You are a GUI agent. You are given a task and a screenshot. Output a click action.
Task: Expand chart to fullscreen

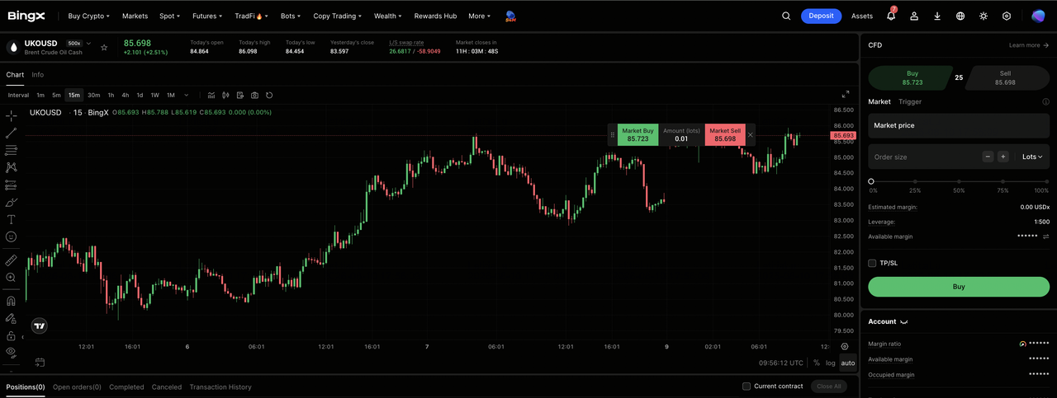(x=846, y=95)
